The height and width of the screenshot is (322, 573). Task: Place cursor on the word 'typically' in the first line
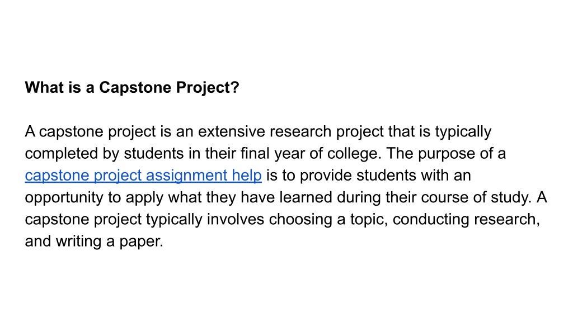point(463,132)
